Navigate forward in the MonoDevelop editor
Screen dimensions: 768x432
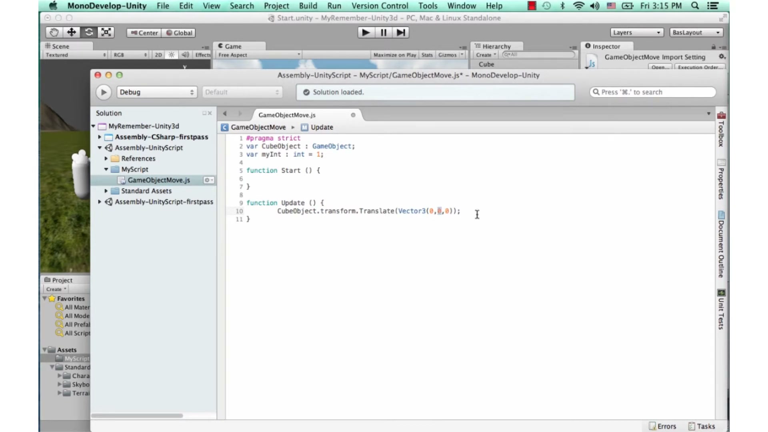pyautogui.click(x=240, y=114)
